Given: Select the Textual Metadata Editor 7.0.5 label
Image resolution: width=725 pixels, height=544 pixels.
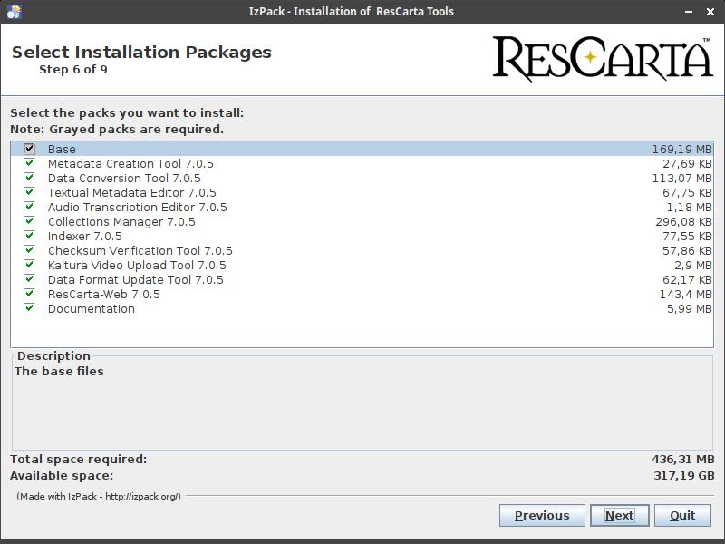Looking at the screenshot, I should [132, 192].
